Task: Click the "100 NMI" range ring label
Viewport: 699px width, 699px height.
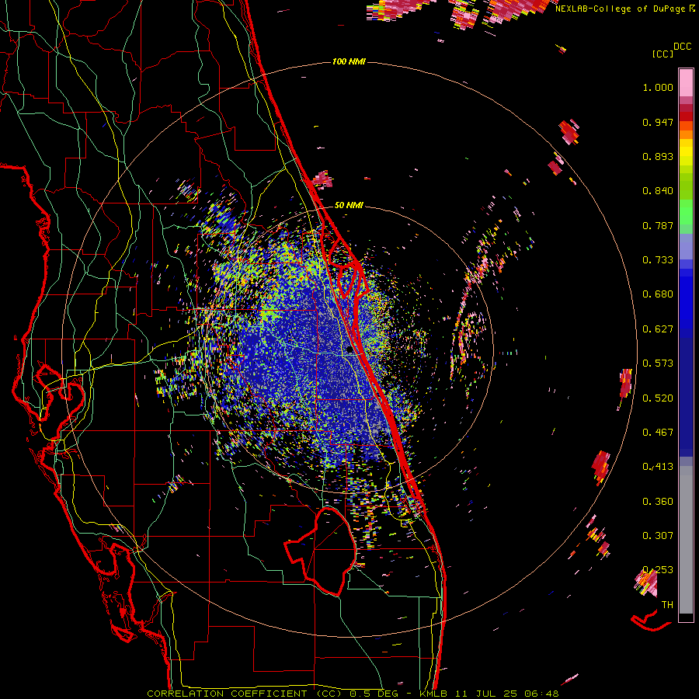Action: tap(349, 61)
